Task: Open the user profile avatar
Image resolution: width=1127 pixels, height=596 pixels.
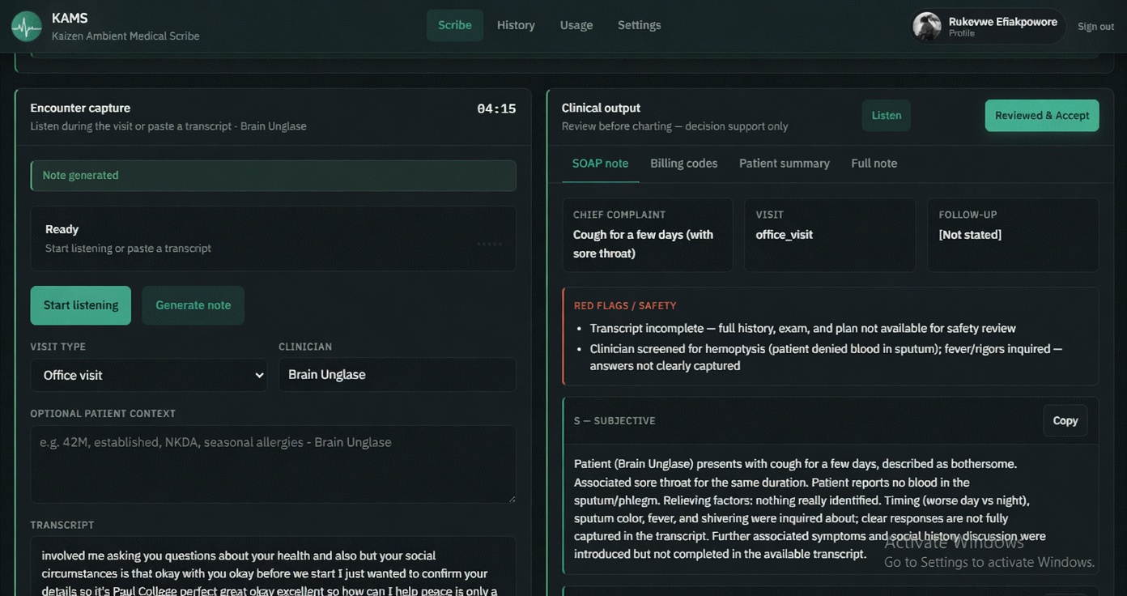Action: (x=927, y=26)
